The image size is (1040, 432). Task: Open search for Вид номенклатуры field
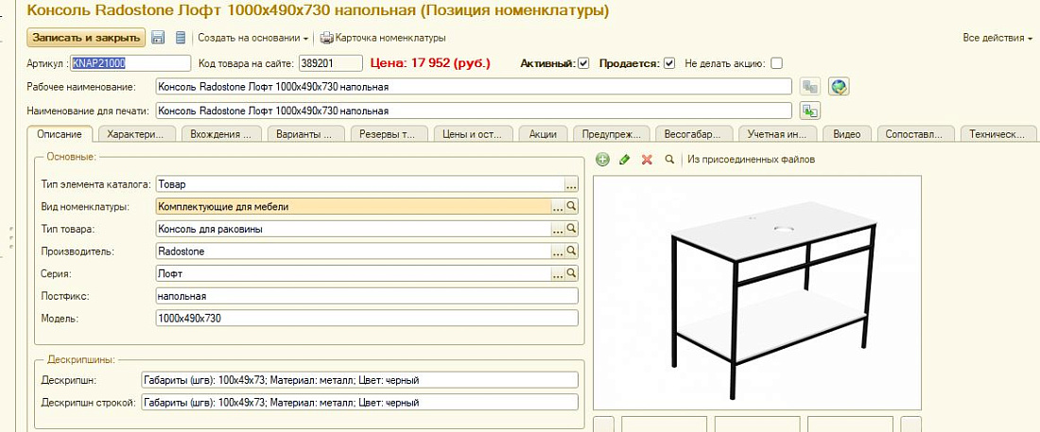pyautogui.click(x=571, y=206)
